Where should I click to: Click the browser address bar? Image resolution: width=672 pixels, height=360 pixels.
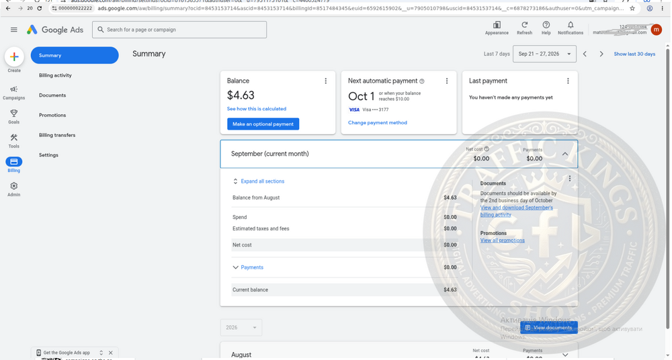pos(360,8)
